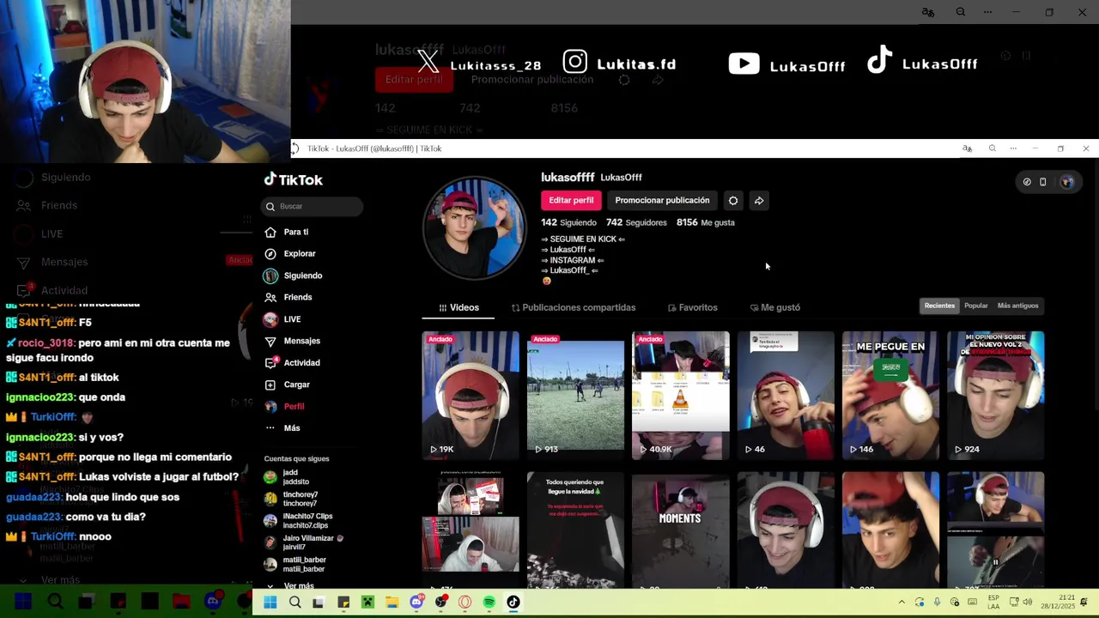Screen dimensions: 1099x618
Task: Click Promocionar publicación button
Action: [x=662, y=200]
